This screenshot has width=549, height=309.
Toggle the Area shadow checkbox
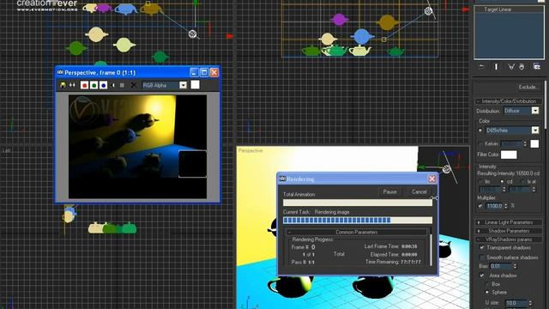click(x=482, y=276)
